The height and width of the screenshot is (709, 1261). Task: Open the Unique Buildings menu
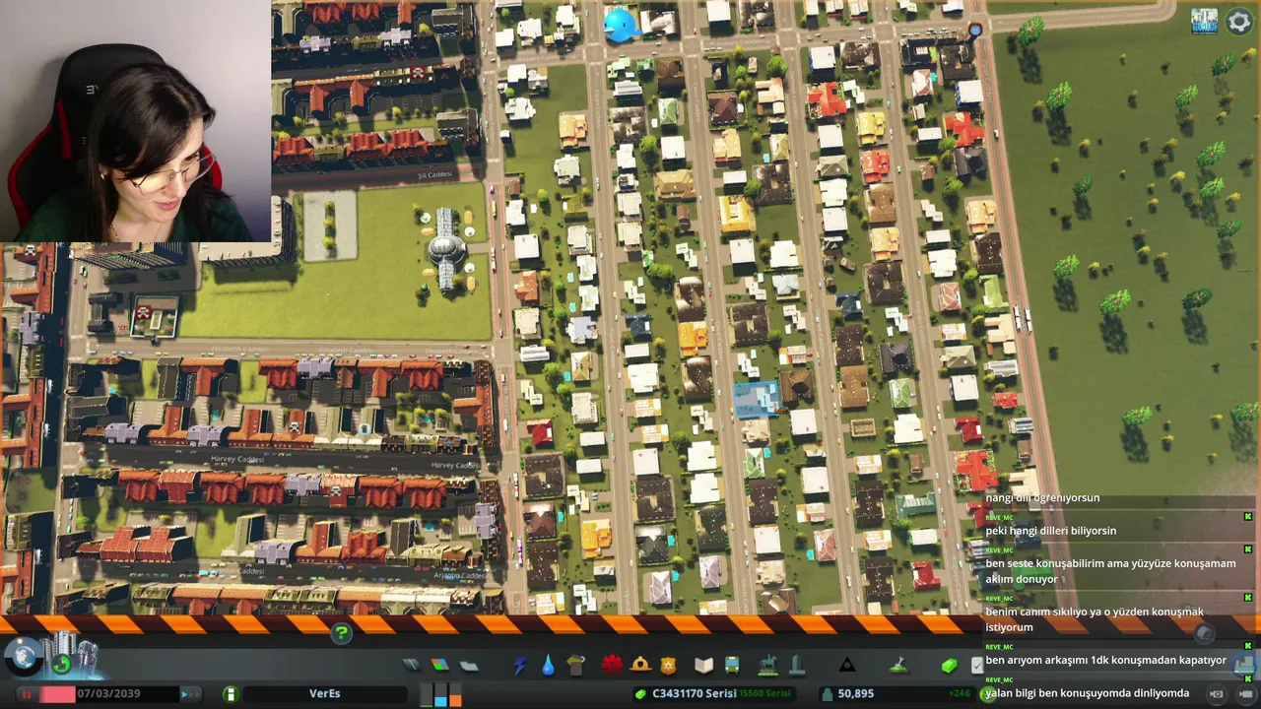[797, 666]
